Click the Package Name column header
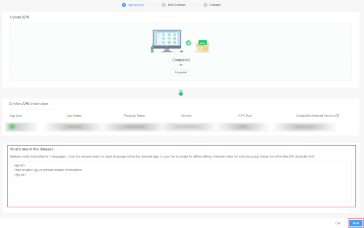Screen dimensions: 364x228 (x=135, y=115)
